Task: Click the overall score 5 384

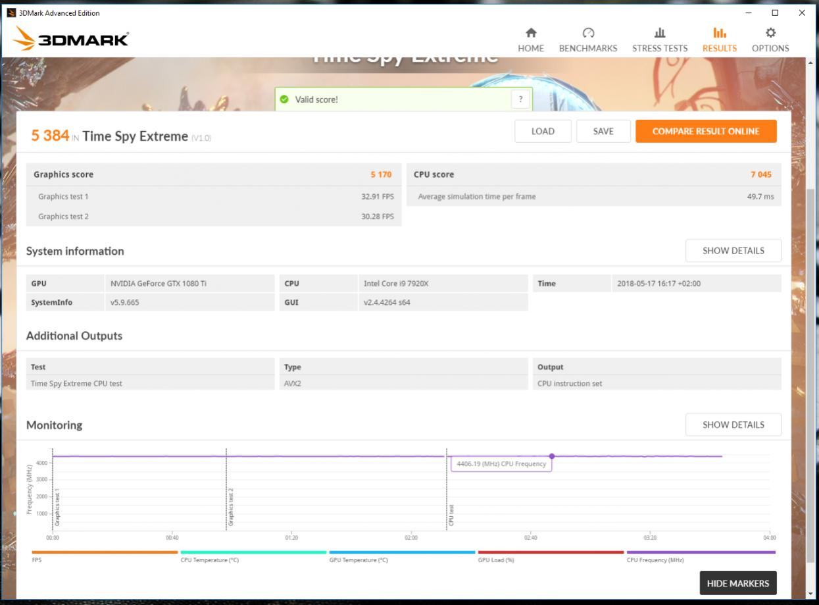Action: tap(50, 136)
